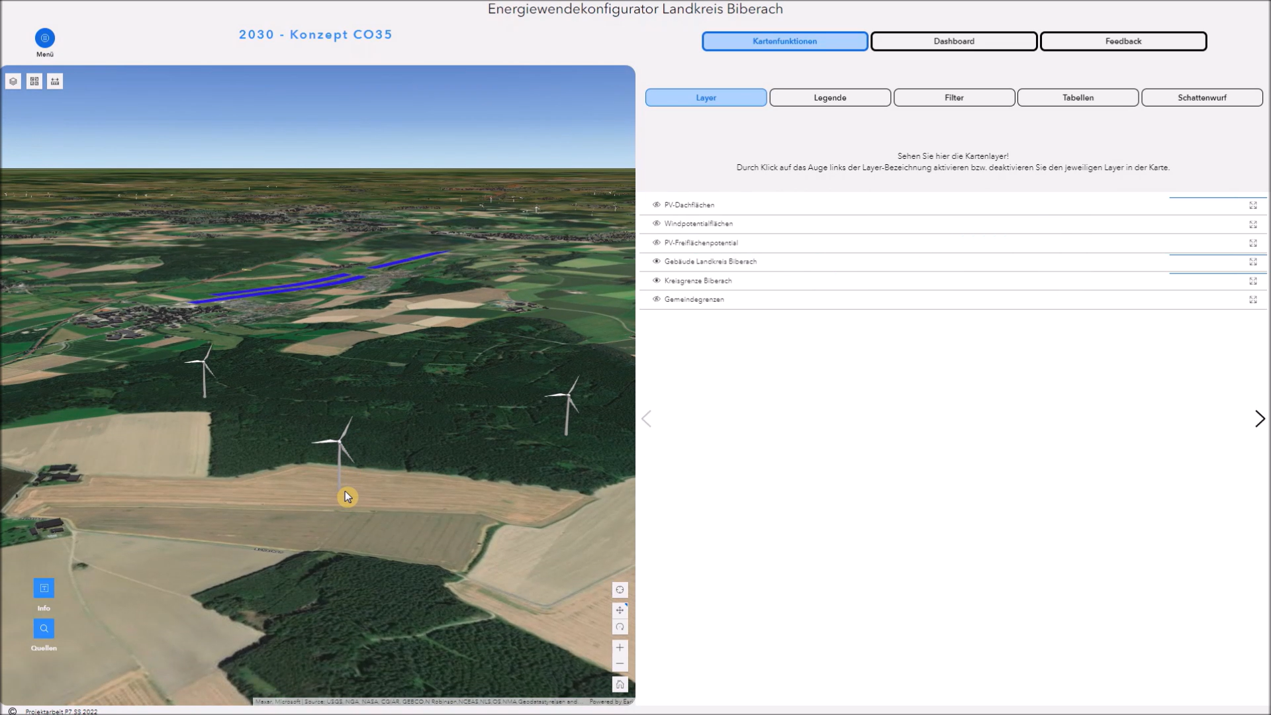Open the layer list widget on the map

13,81
